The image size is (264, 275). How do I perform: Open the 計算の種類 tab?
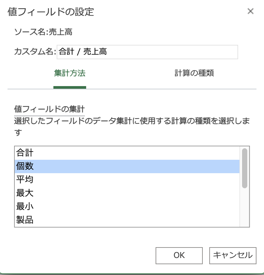(x=194, y=73)
